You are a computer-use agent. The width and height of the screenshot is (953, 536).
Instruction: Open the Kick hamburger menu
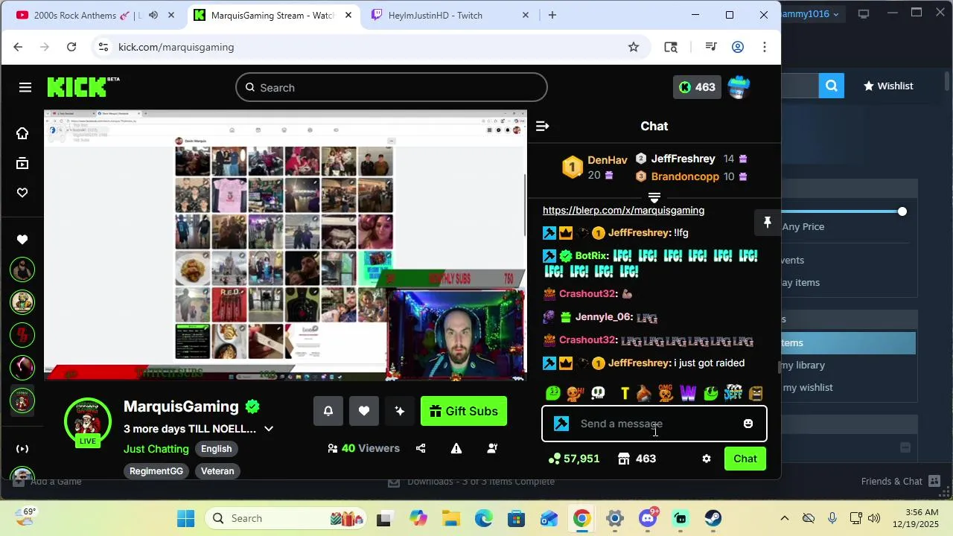25,88
